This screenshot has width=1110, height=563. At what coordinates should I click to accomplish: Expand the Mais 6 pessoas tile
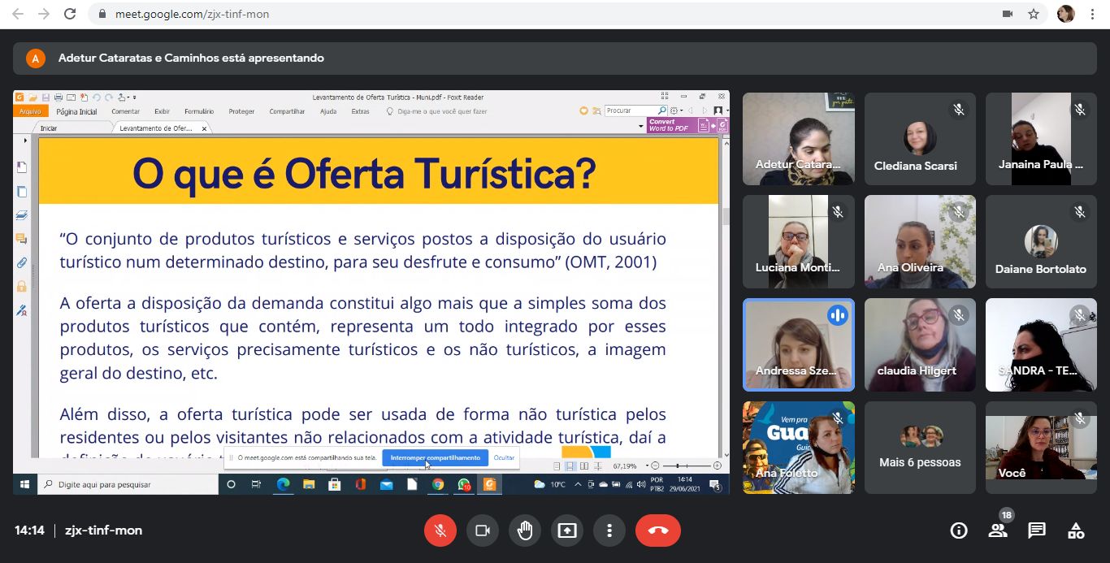(x=920, y=448)
